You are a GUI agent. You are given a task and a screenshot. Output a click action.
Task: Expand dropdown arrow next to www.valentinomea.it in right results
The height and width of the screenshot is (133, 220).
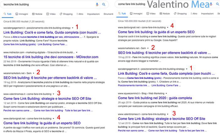pyautogui.click(x=168, y=114)
